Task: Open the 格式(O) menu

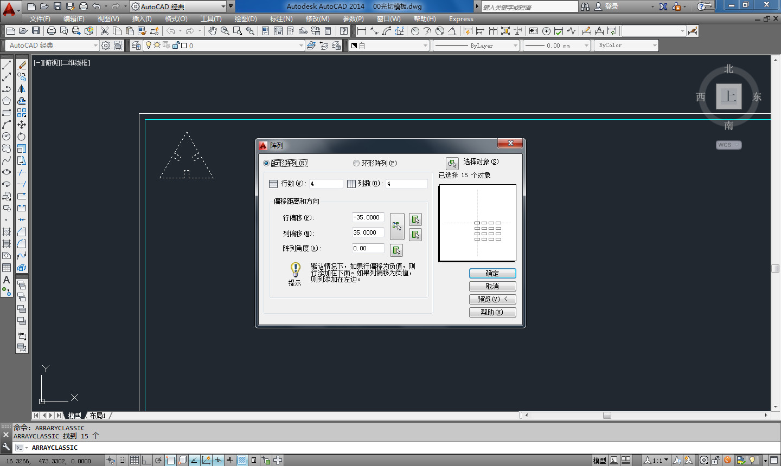Action: tap(176, 19)
